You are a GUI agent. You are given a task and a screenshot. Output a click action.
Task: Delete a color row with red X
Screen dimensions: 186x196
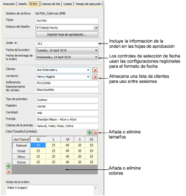tap(9, 171)
